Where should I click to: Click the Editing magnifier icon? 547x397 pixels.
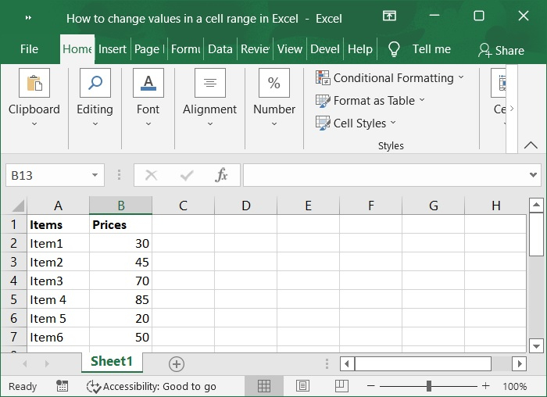[x=95, y=83]
